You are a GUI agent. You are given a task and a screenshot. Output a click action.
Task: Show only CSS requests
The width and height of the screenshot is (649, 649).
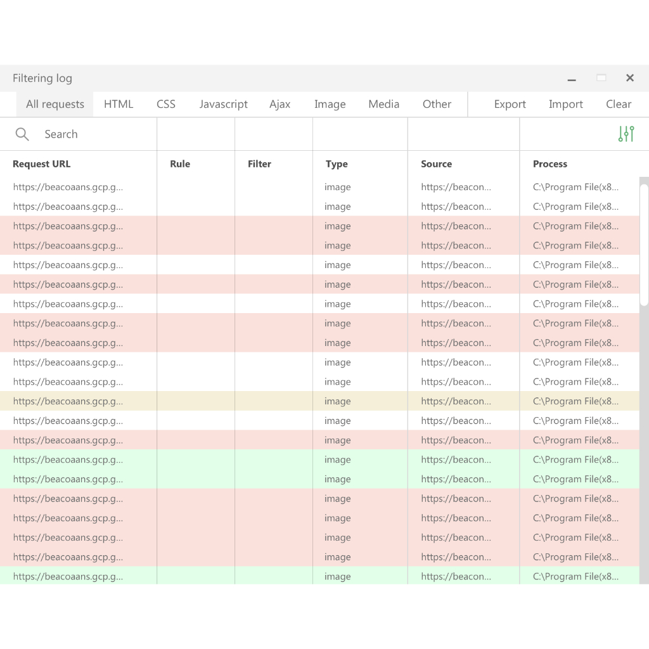click(x=166, y=105)
